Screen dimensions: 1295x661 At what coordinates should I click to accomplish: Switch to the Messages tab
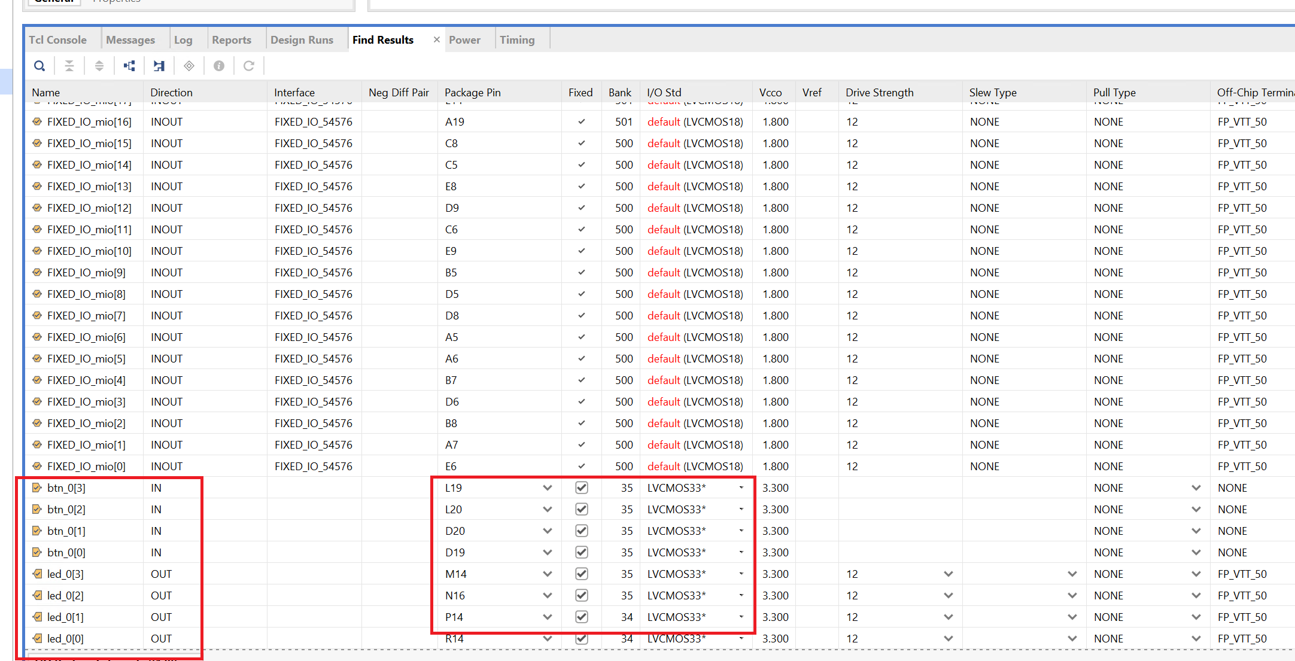130,39
